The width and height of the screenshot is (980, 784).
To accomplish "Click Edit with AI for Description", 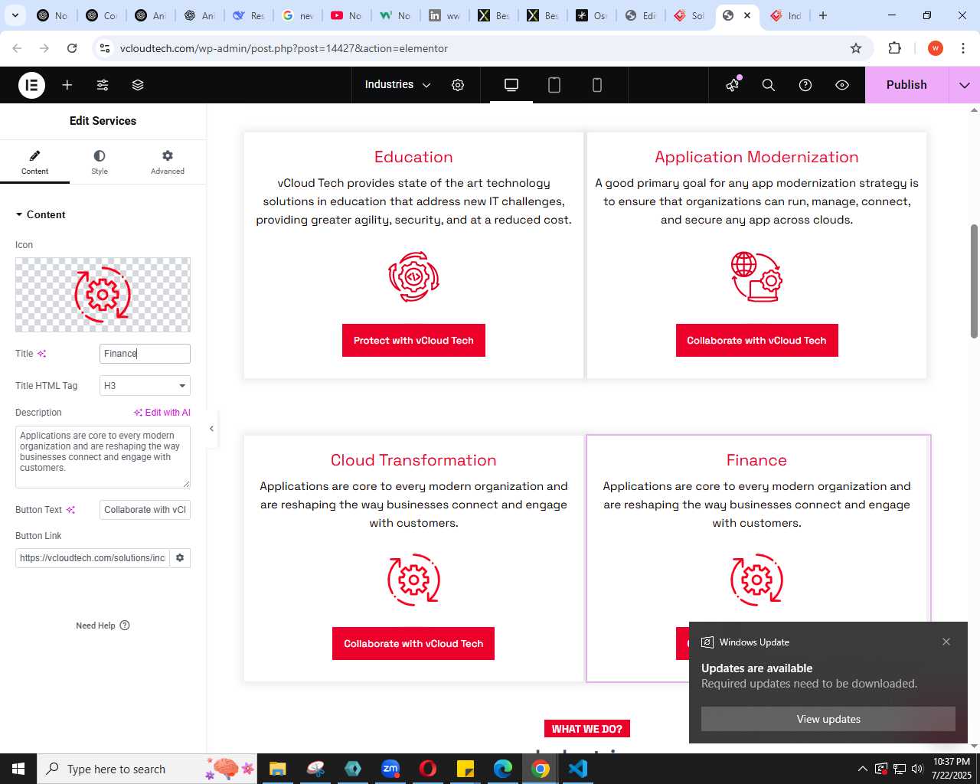I will tap(162, 413).
